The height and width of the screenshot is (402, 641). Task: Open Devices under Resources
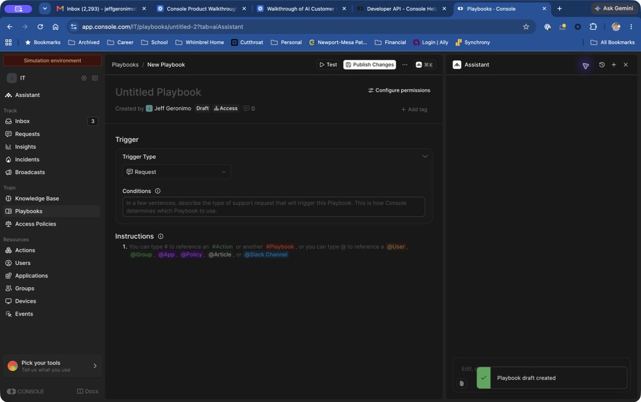click(51, 301)
